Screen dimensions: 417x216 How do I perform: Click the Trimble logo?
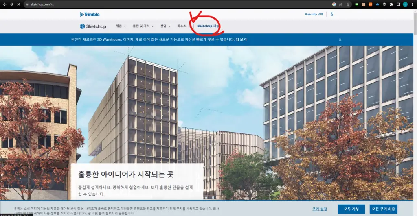click(x=90, y=14)
